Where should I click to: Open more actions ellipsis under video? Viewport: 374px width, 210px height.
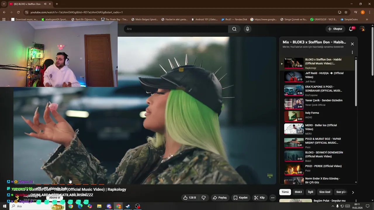[x=273, y=198]
